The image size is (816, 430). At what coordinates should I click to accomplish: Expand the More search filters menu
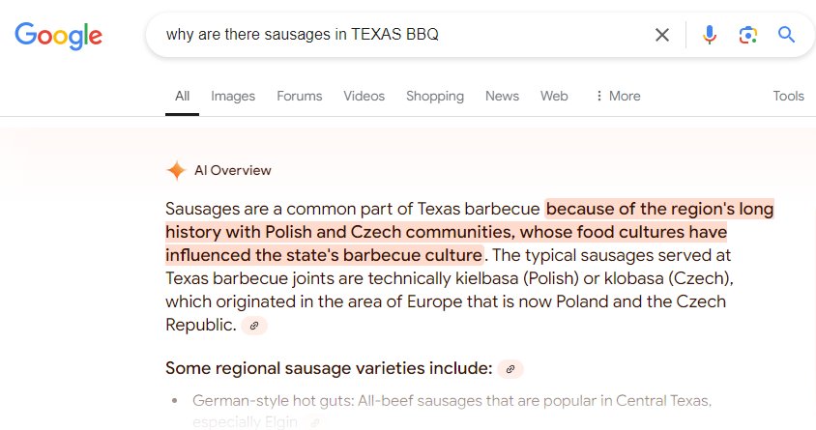618,96
